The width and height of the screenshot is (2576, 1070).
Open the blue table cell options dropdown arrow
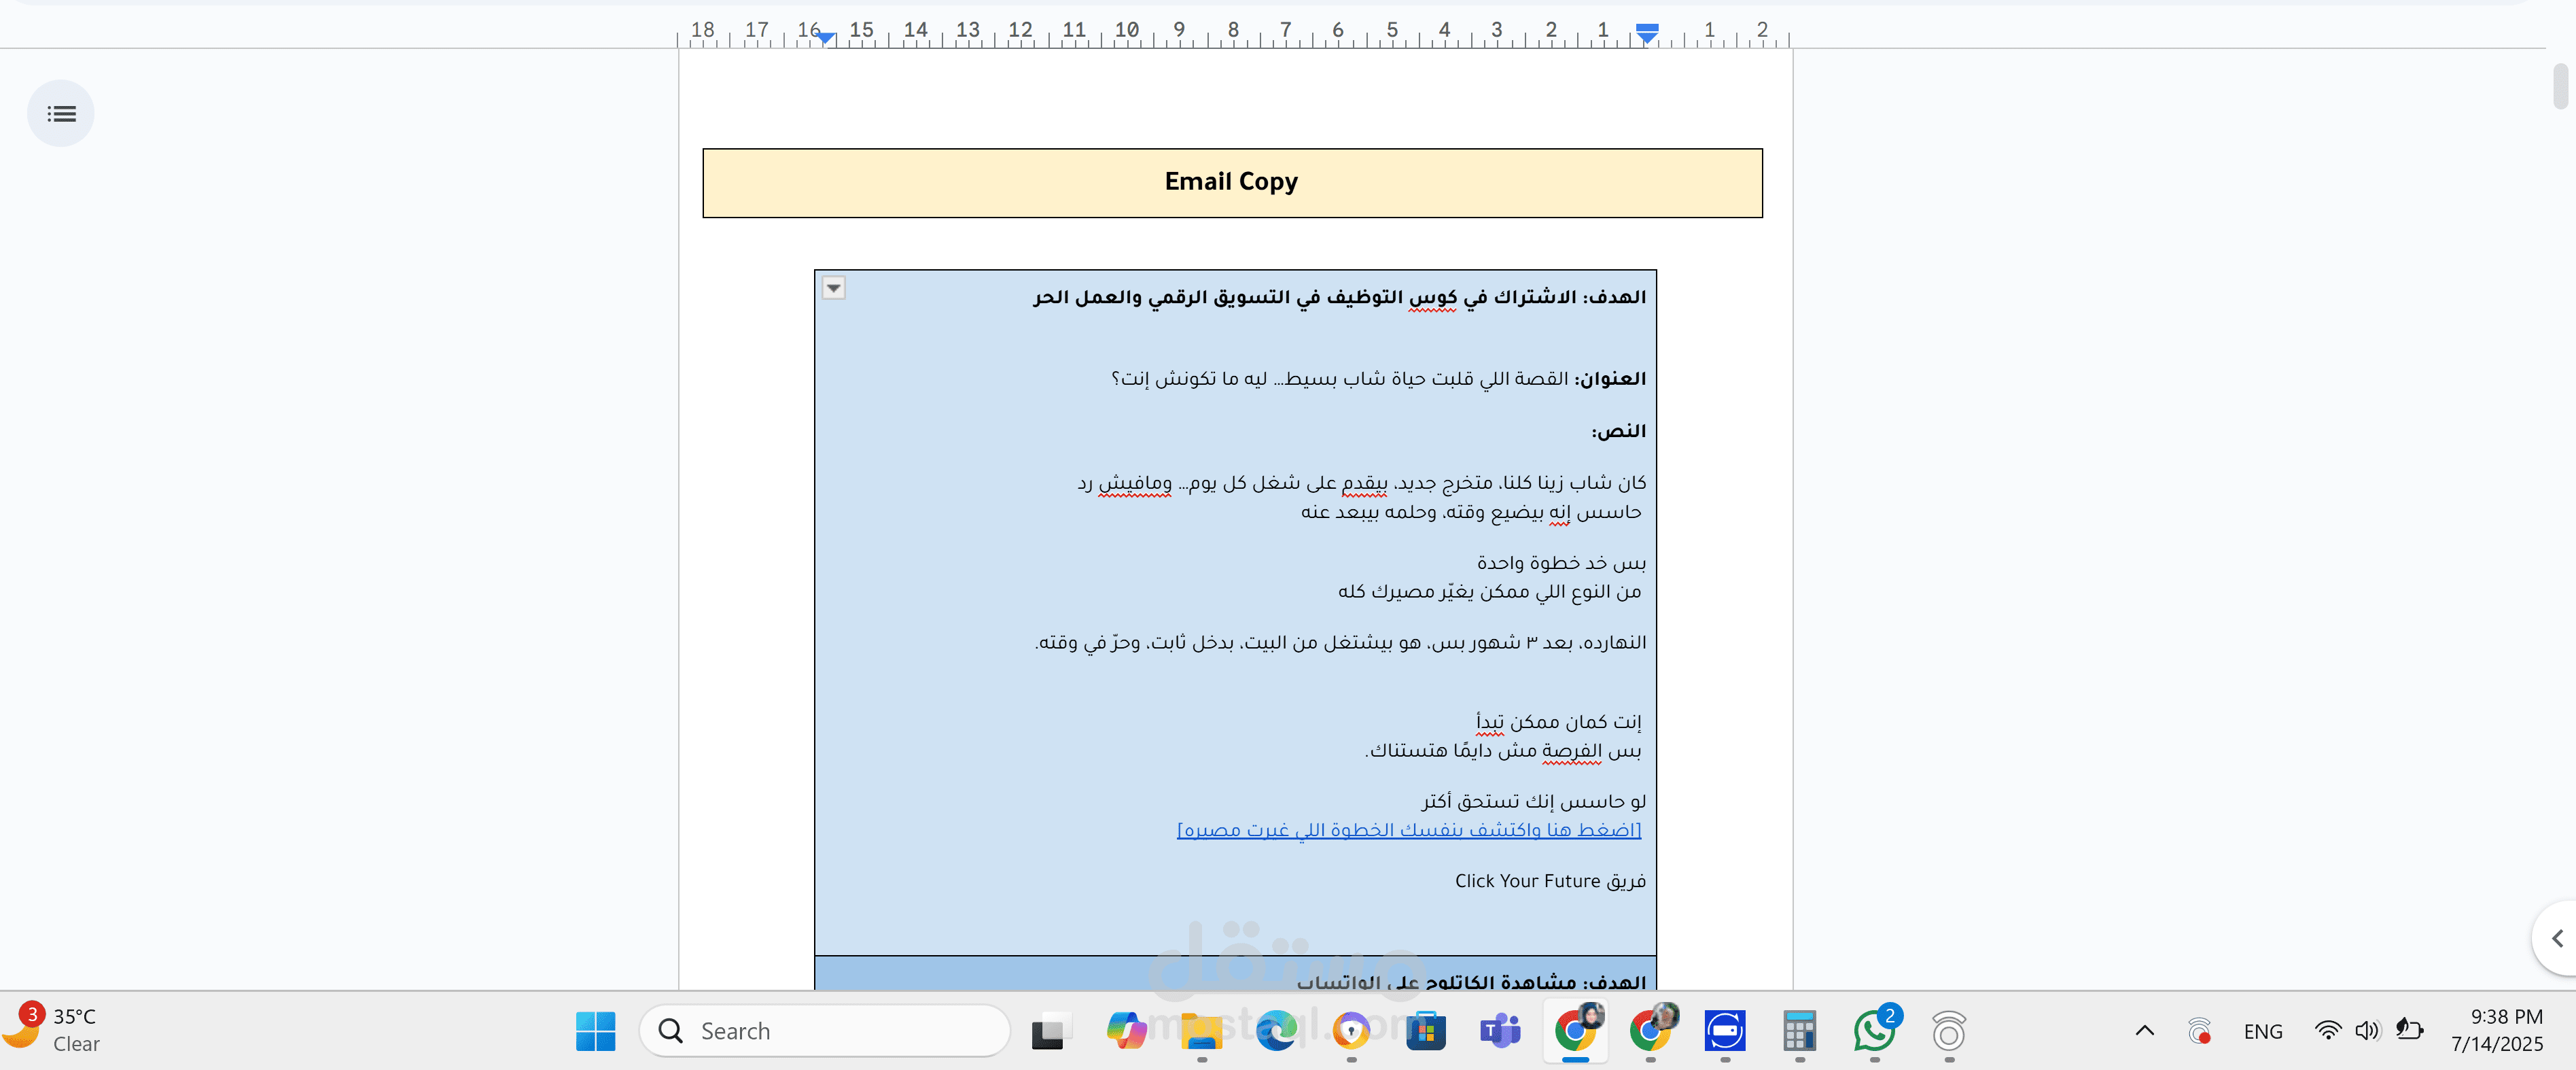tap(833, 288)
